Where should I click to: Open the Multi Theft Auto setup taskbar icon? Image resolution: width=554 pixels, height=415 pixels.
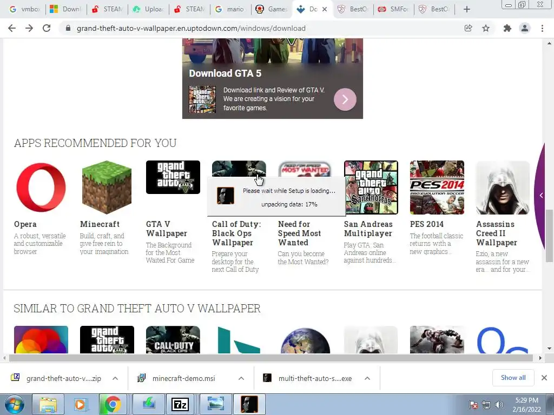point(249,404)
